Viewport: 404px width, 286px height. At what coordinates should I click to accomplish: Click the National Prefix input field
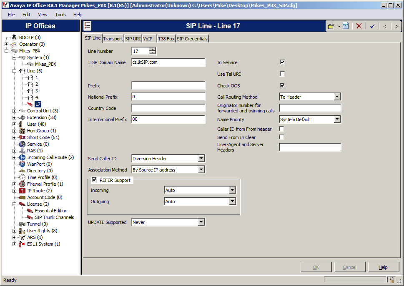[x=168, y=97]
